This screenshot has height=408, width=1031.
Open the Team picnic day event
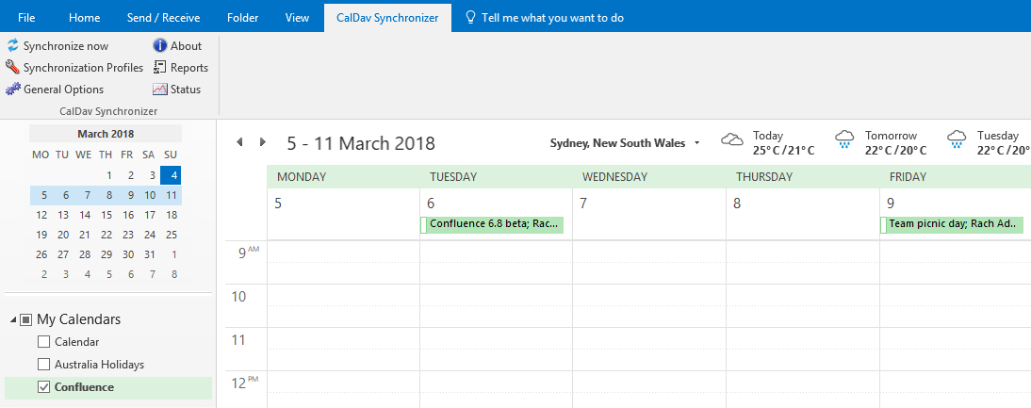coord(952,224)
